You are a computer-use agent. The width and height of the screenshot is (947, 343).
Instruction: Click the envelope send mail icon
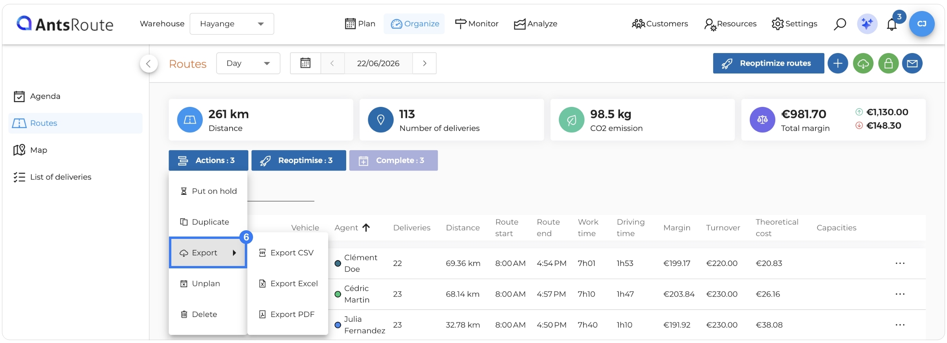point(912,63)
